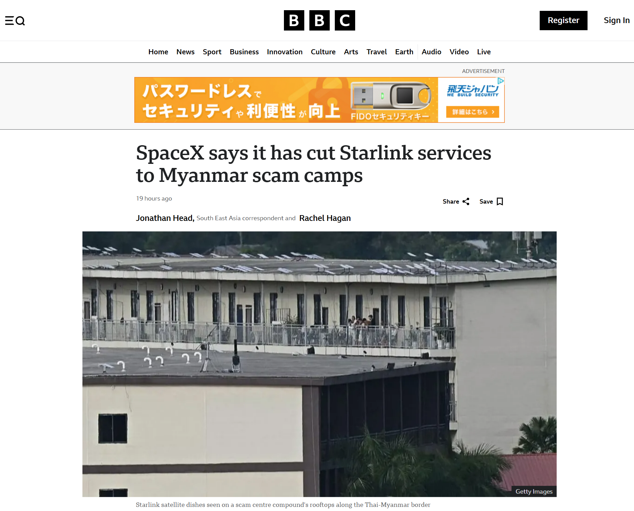Click the BBC logo
Viewport: 634px width, 511px height.
[x=319, y=20]
